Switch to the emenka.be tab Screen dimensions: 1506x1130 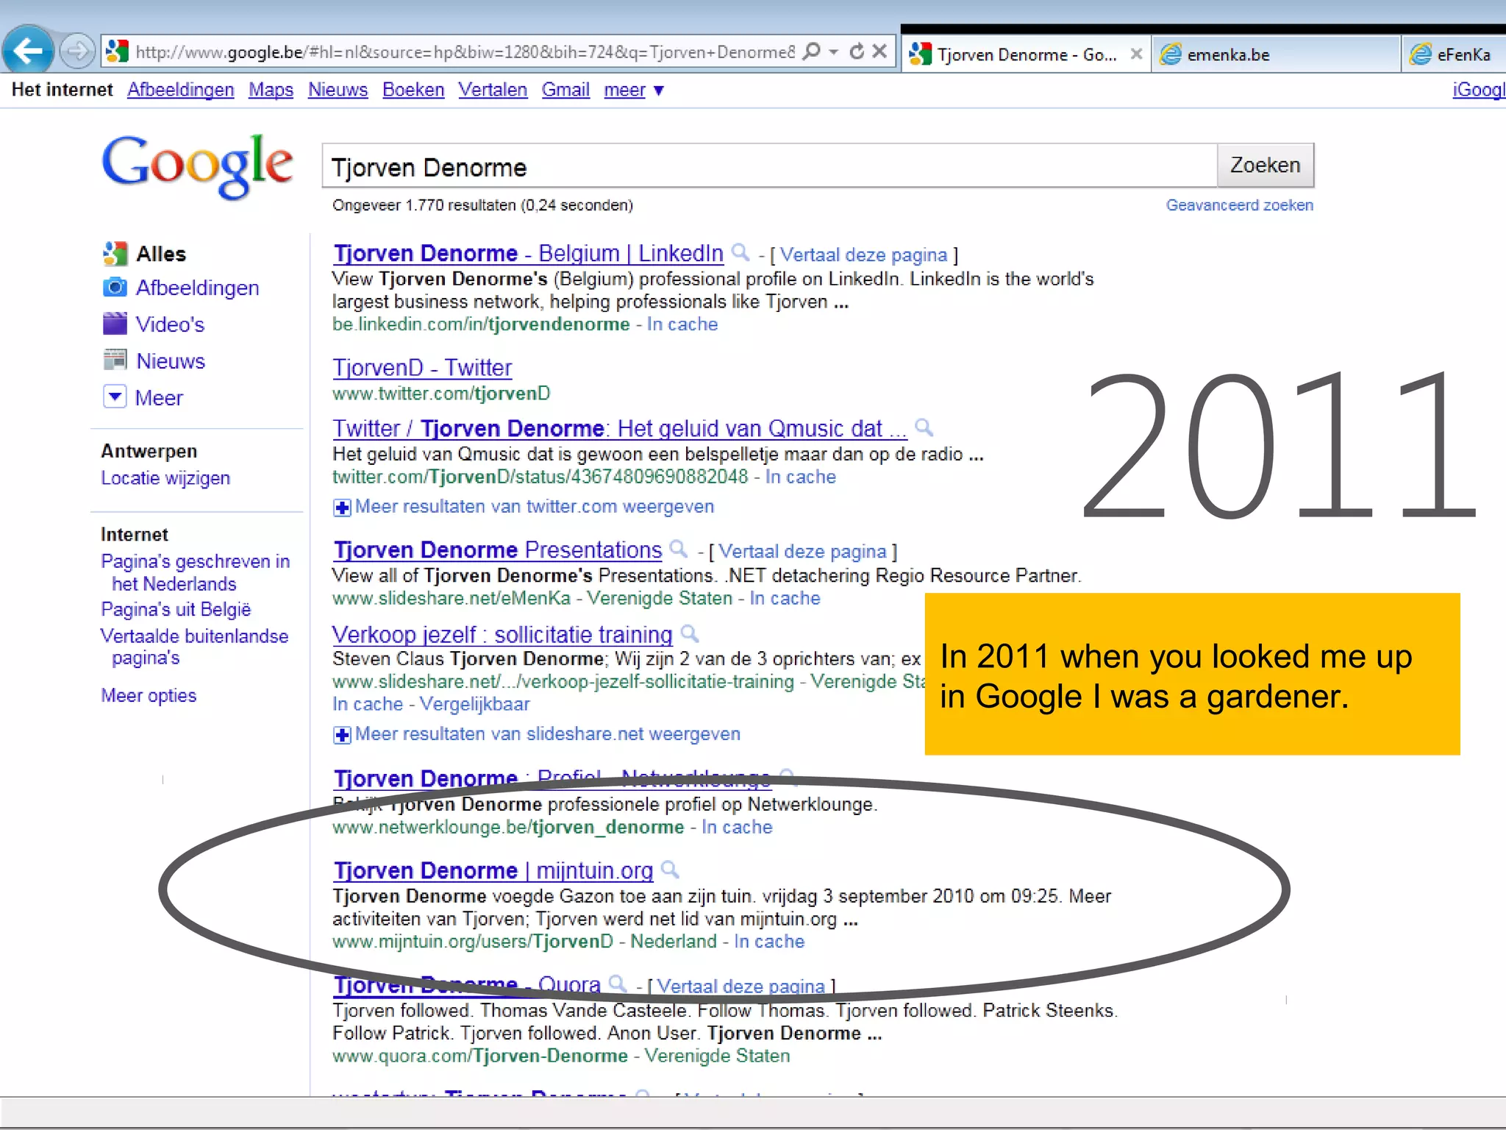click(x=1275, y=54)
